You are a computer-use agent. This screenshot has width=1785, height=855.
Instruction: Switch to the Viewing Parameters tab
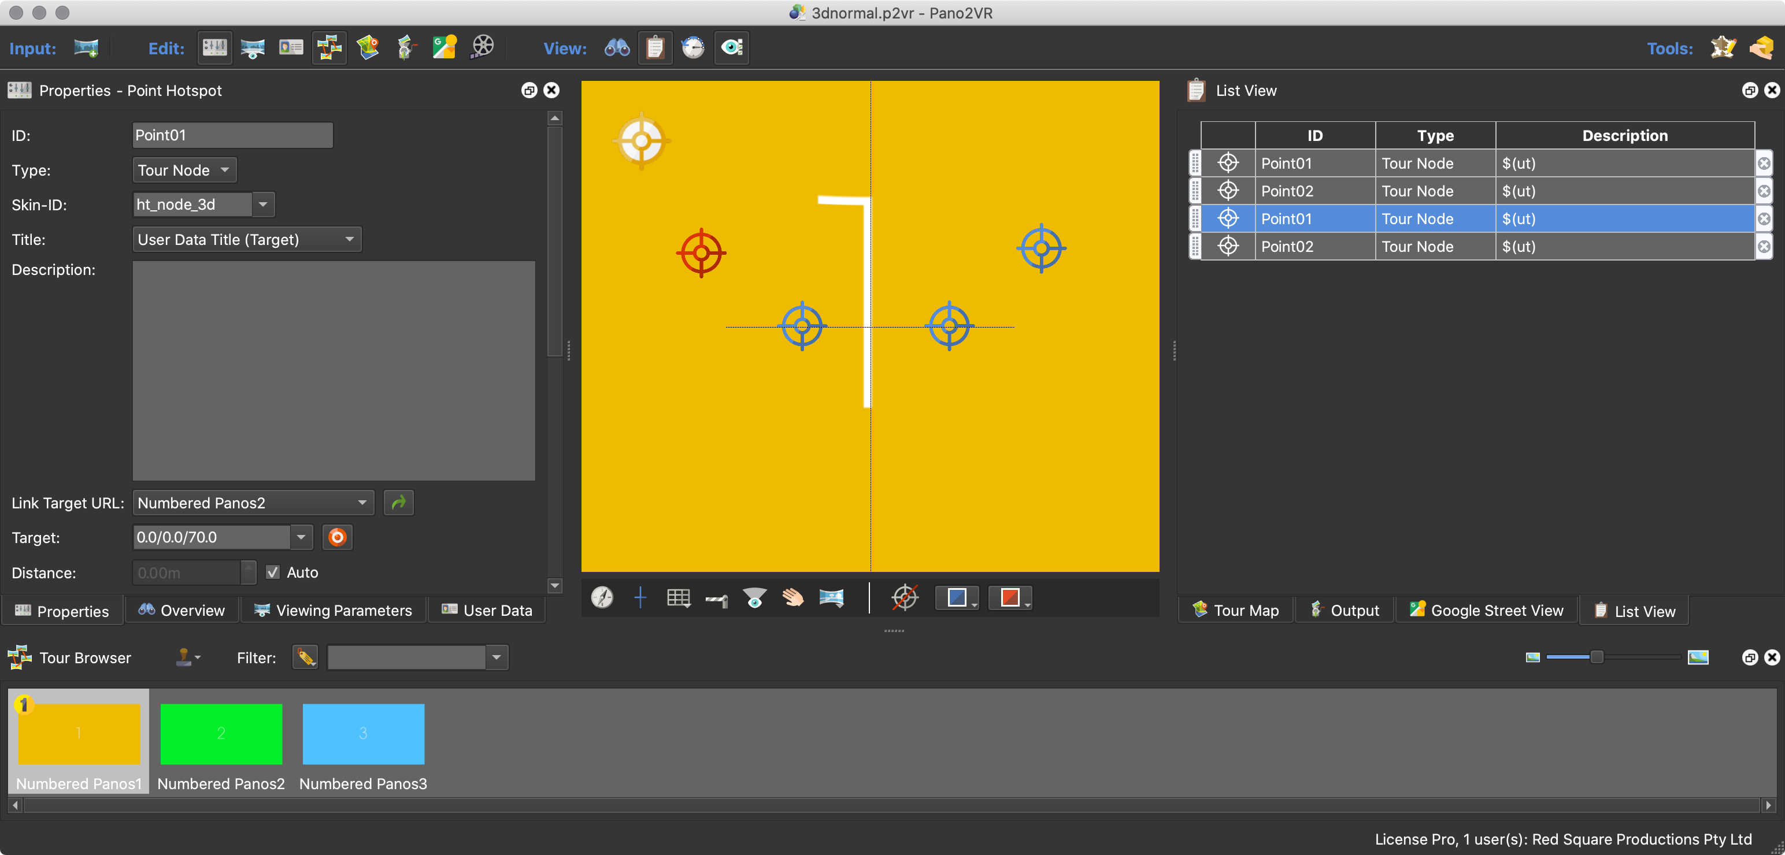pyautogui.click(x=332, y=610)
